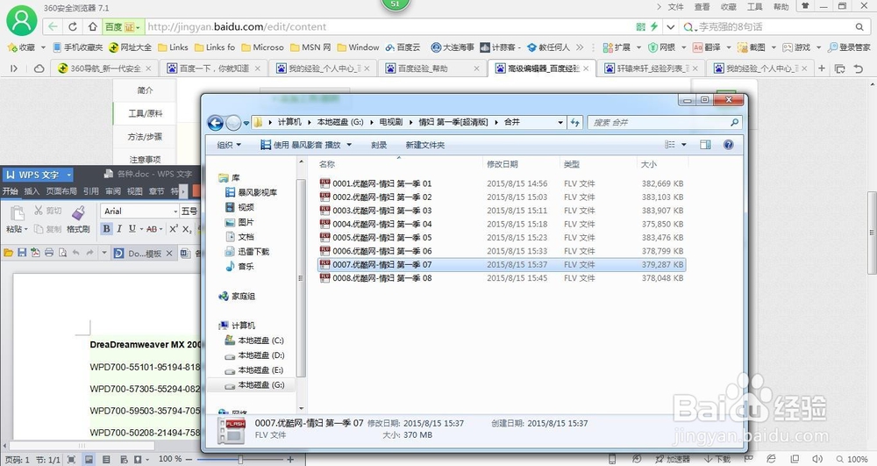
Task: Open the view options dropdown in Explorer
Action: click(683, 145)
